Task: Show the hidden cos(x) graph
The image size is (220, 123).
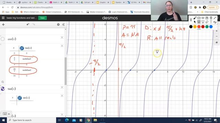Action: (3, 39)
